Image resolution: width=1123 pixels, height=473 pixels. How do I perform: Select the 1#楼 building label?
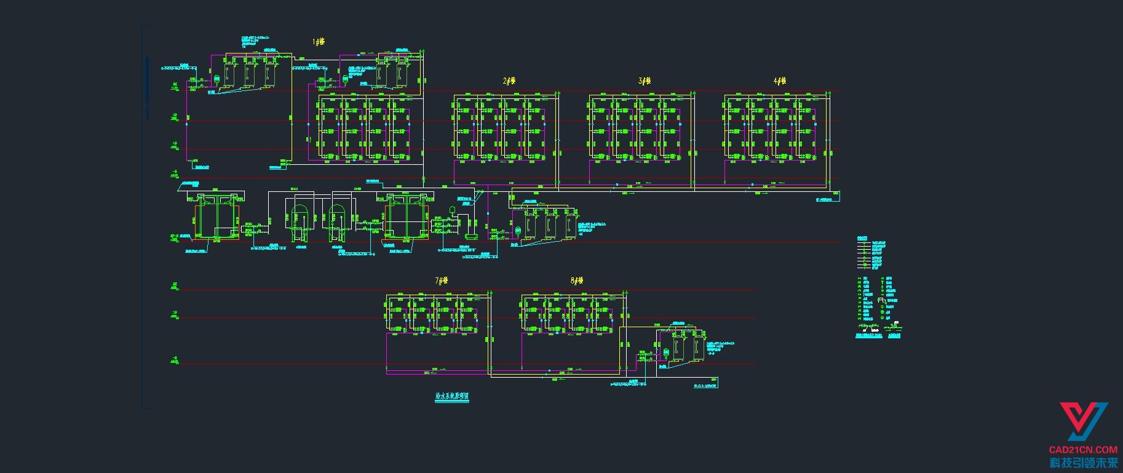pos(319,42)
